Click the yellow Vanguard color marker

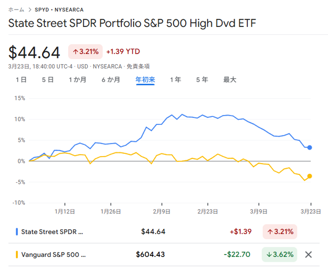[x=17, y=255]
